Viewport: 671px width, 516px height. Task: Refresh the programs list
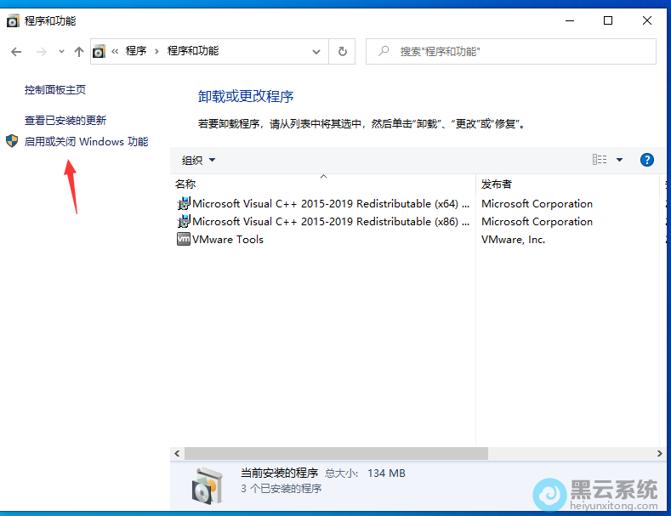(343, 52)
